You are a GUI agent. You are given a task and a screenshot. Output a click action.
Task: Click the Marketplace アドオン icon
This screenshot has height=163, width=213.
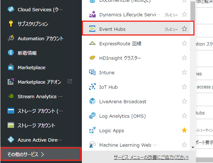[x=11, y=81]
